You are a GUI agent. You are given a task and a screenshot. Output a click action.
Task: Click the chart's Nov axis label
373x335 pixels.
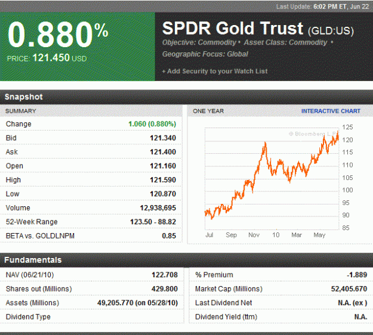click(254, 235)
